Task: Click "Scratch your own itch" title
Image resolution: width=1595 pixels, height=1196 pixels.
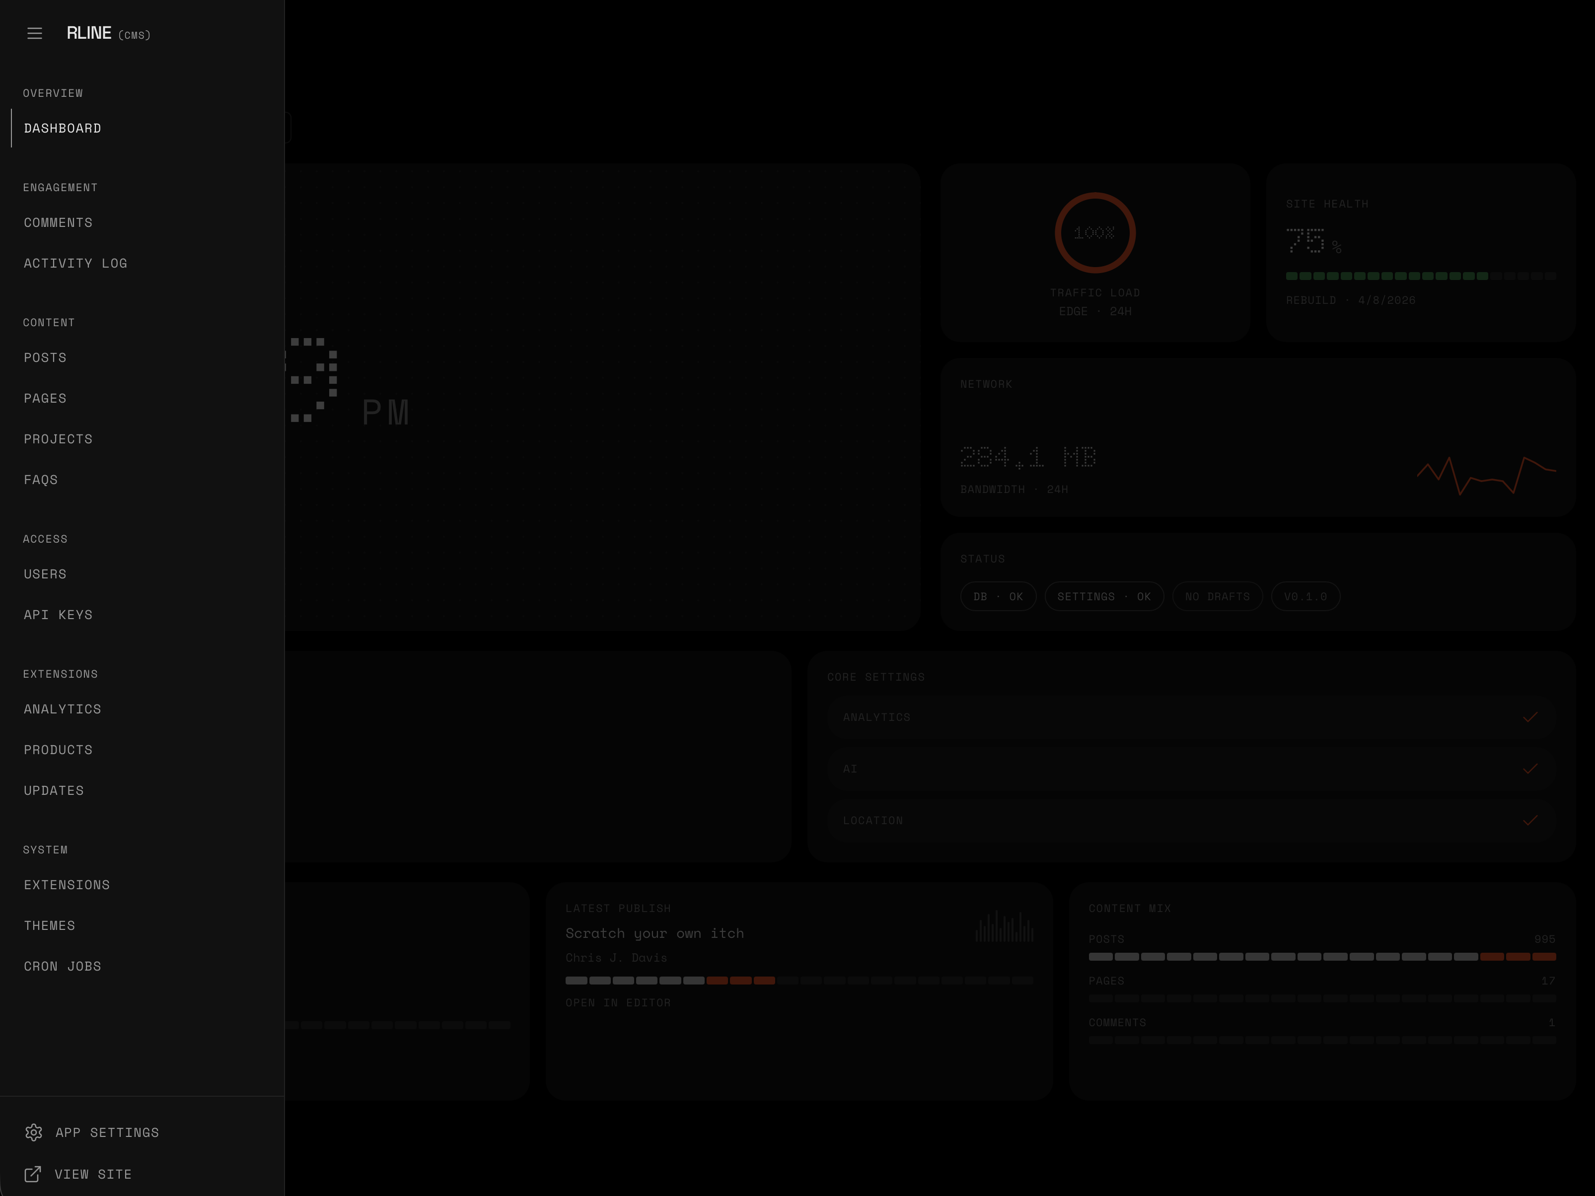Action: [654, 933]
